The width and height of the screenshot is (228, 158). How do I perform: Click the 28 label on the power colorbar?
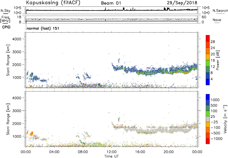coord(213,42)
